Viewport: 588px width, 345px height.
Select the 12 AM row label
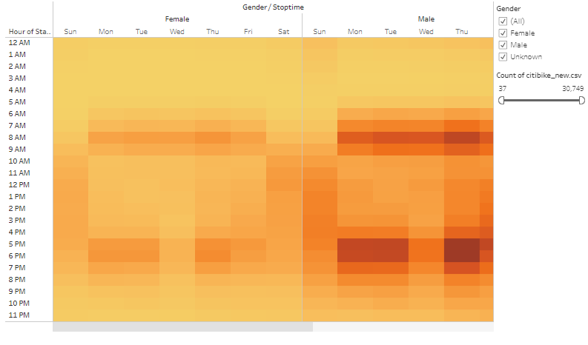point(19,43)
